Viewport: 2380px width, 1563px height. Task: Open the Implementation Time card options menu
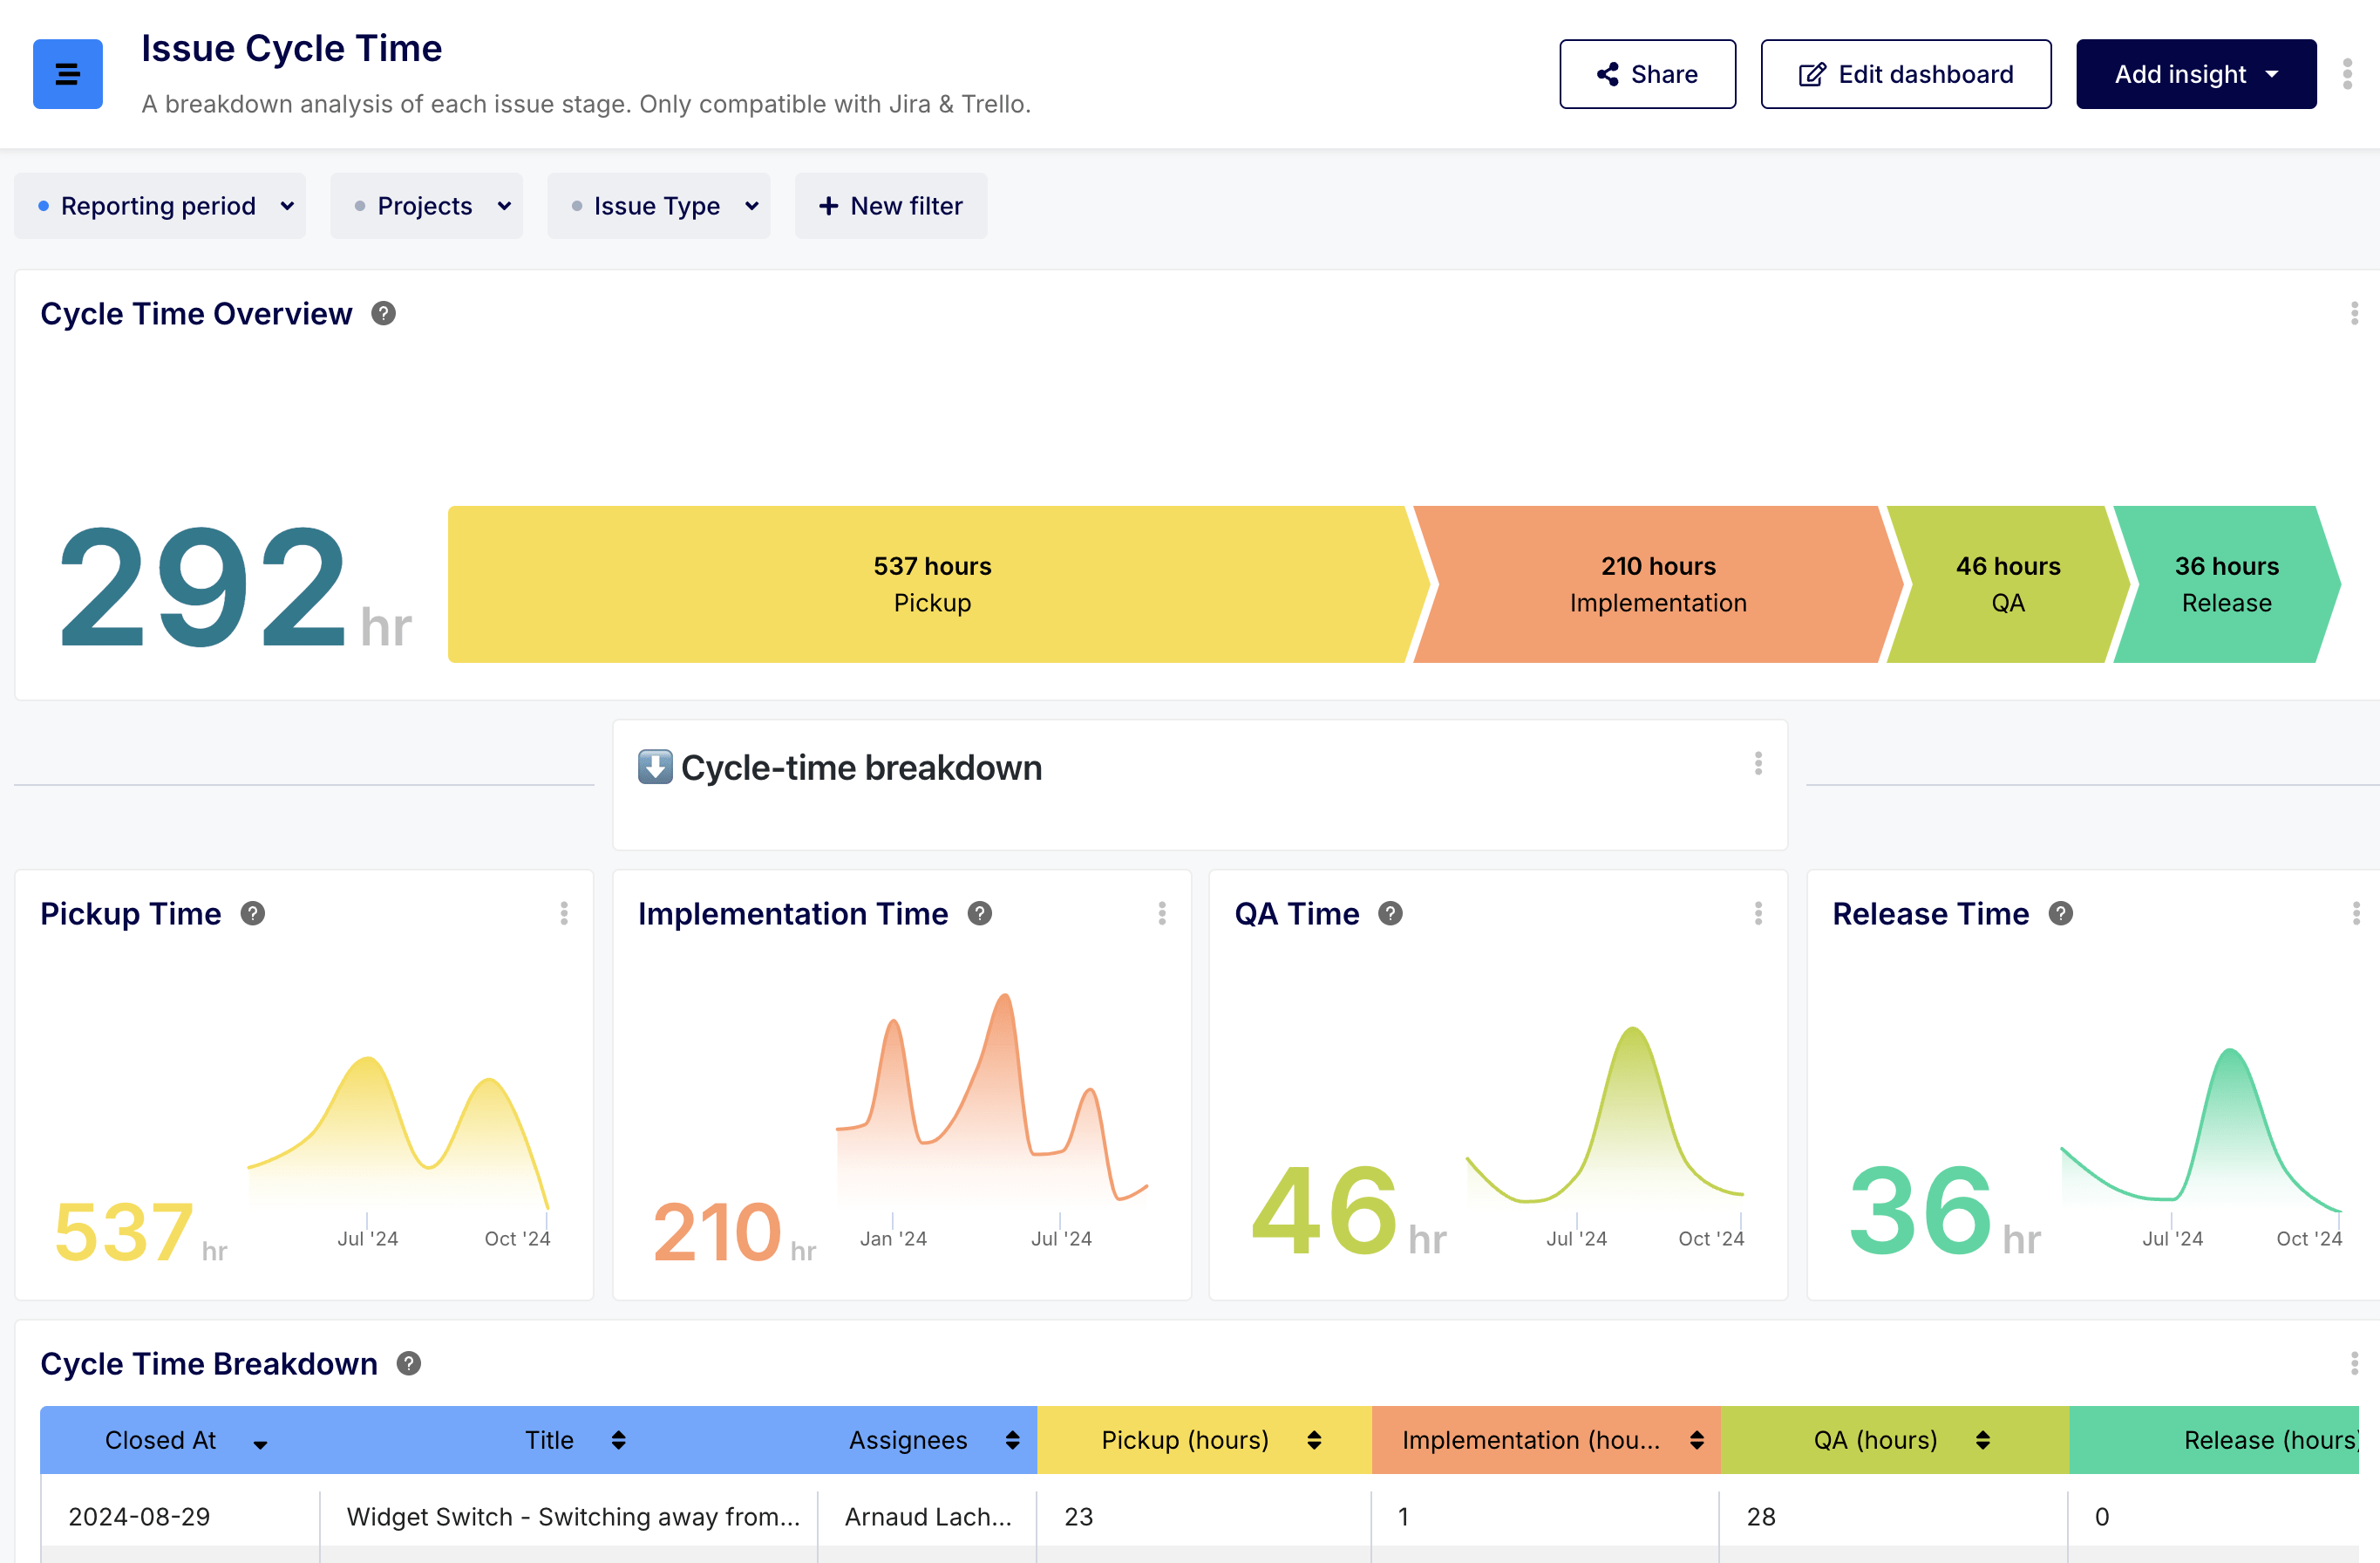(1161, 913)
